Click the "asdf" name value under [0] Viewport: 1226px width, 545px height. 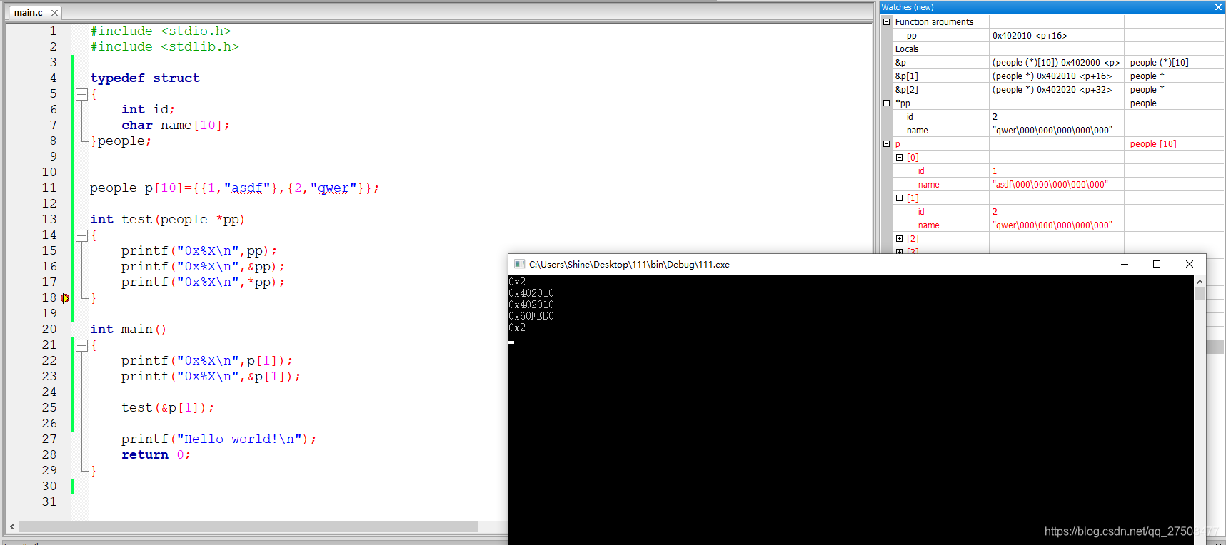pyautogui.click(x=1050, y=185)
